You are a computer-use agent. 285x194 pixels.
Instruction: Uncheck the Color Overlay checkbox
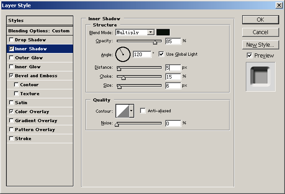pos(11,111)
